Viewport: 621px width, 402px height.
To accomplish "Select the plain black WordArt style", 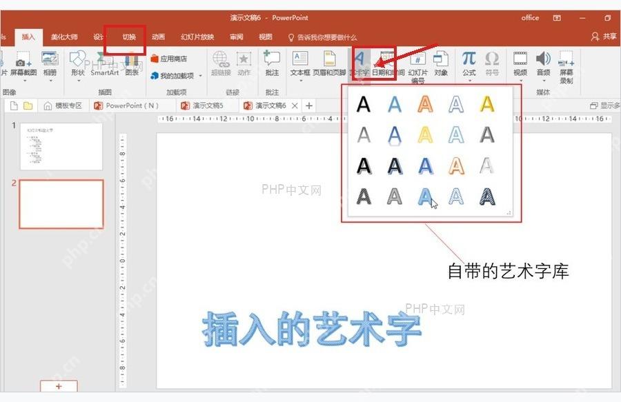I will 364,104.
